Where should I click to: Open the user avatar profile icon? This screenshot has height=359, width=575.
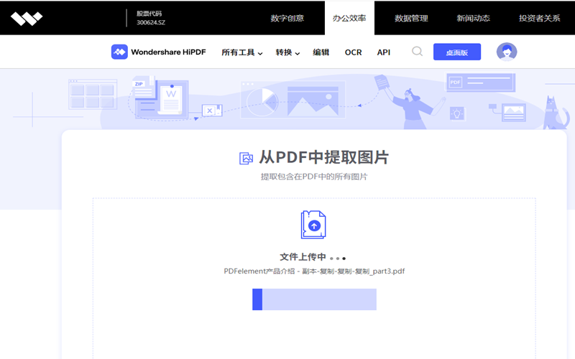pyautogui.click(x=507, y=52)
